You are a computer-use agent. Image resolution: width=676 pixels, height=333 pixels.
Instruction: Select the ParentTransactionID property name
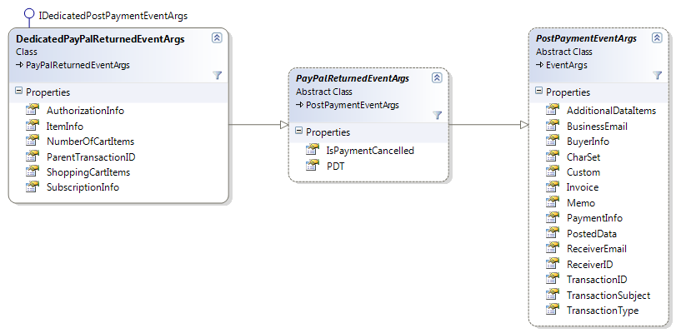pyautogui.click(x=91, y=157)
